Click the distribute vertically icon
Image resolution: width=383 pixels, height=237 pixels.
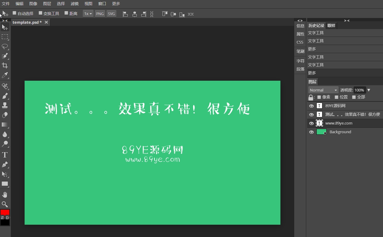click(x=152, y=14)
